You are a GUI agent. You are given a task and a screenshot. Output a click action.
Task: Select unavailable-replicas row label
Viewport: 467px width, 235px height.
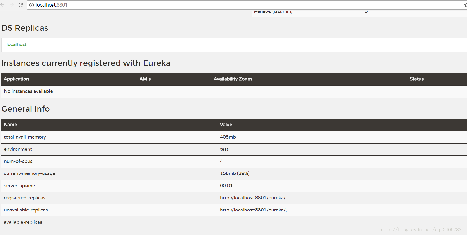point(26,210)
